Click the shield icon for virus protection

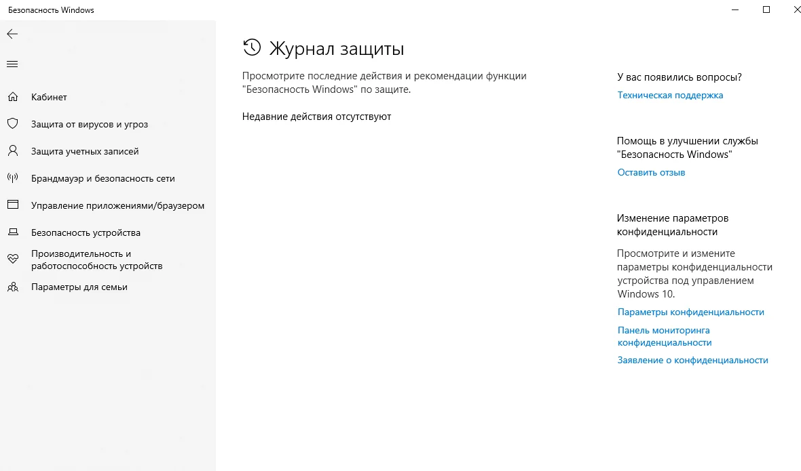tap(13, 124)
